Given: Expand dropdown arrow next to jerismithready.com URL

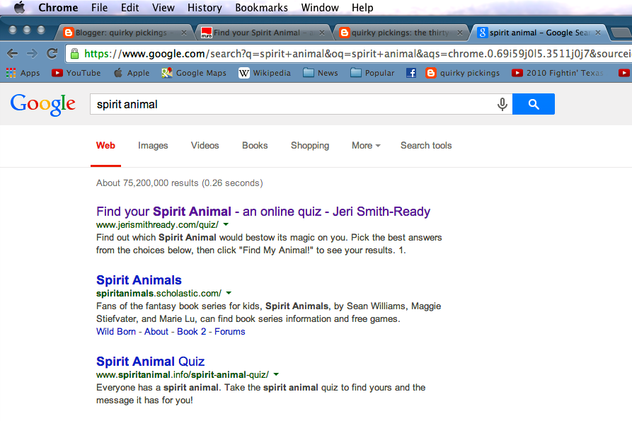Looking at the screenshot, I should (226, 224).
